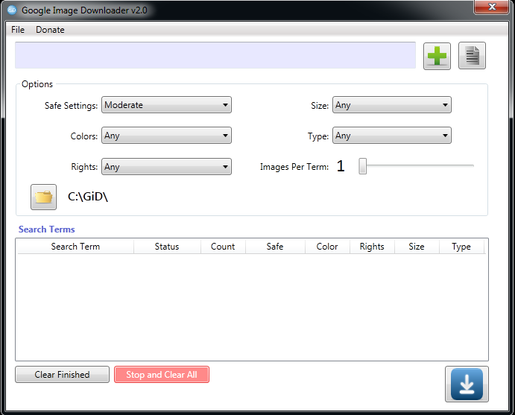Close the Google Image Downloader window

coord(491,7)
